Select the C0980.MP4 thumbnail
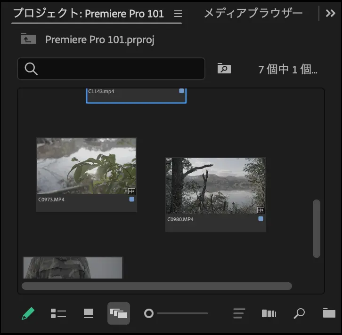The height and width of the screenshot is (335, 342). pos(215,186)
